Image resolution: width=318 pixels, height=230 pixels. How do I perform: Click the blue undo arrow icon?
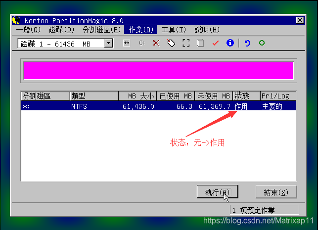(x=247, y=43)
